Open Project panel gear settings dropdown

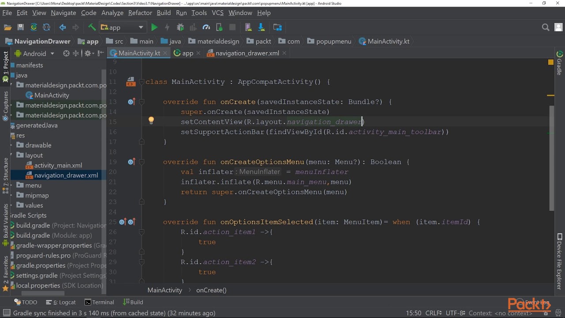click(90, 53)
